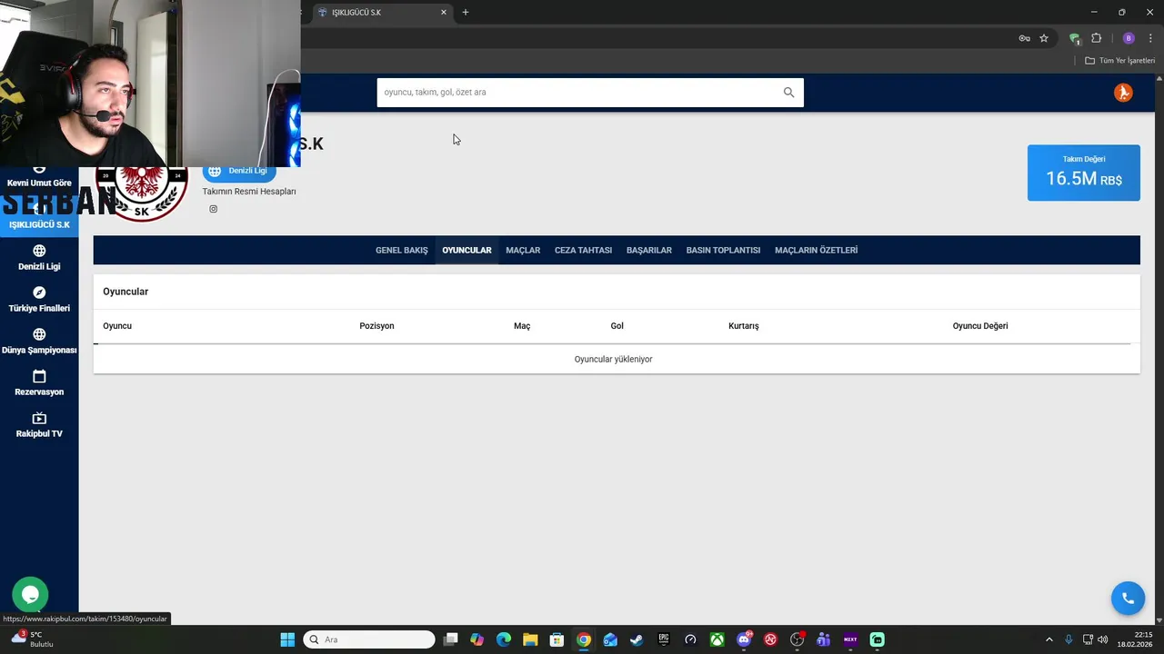Open the purple Chrome profile avatar
The height and width of the screenshot is (654, 1164).
click(x=1129, y=38)
